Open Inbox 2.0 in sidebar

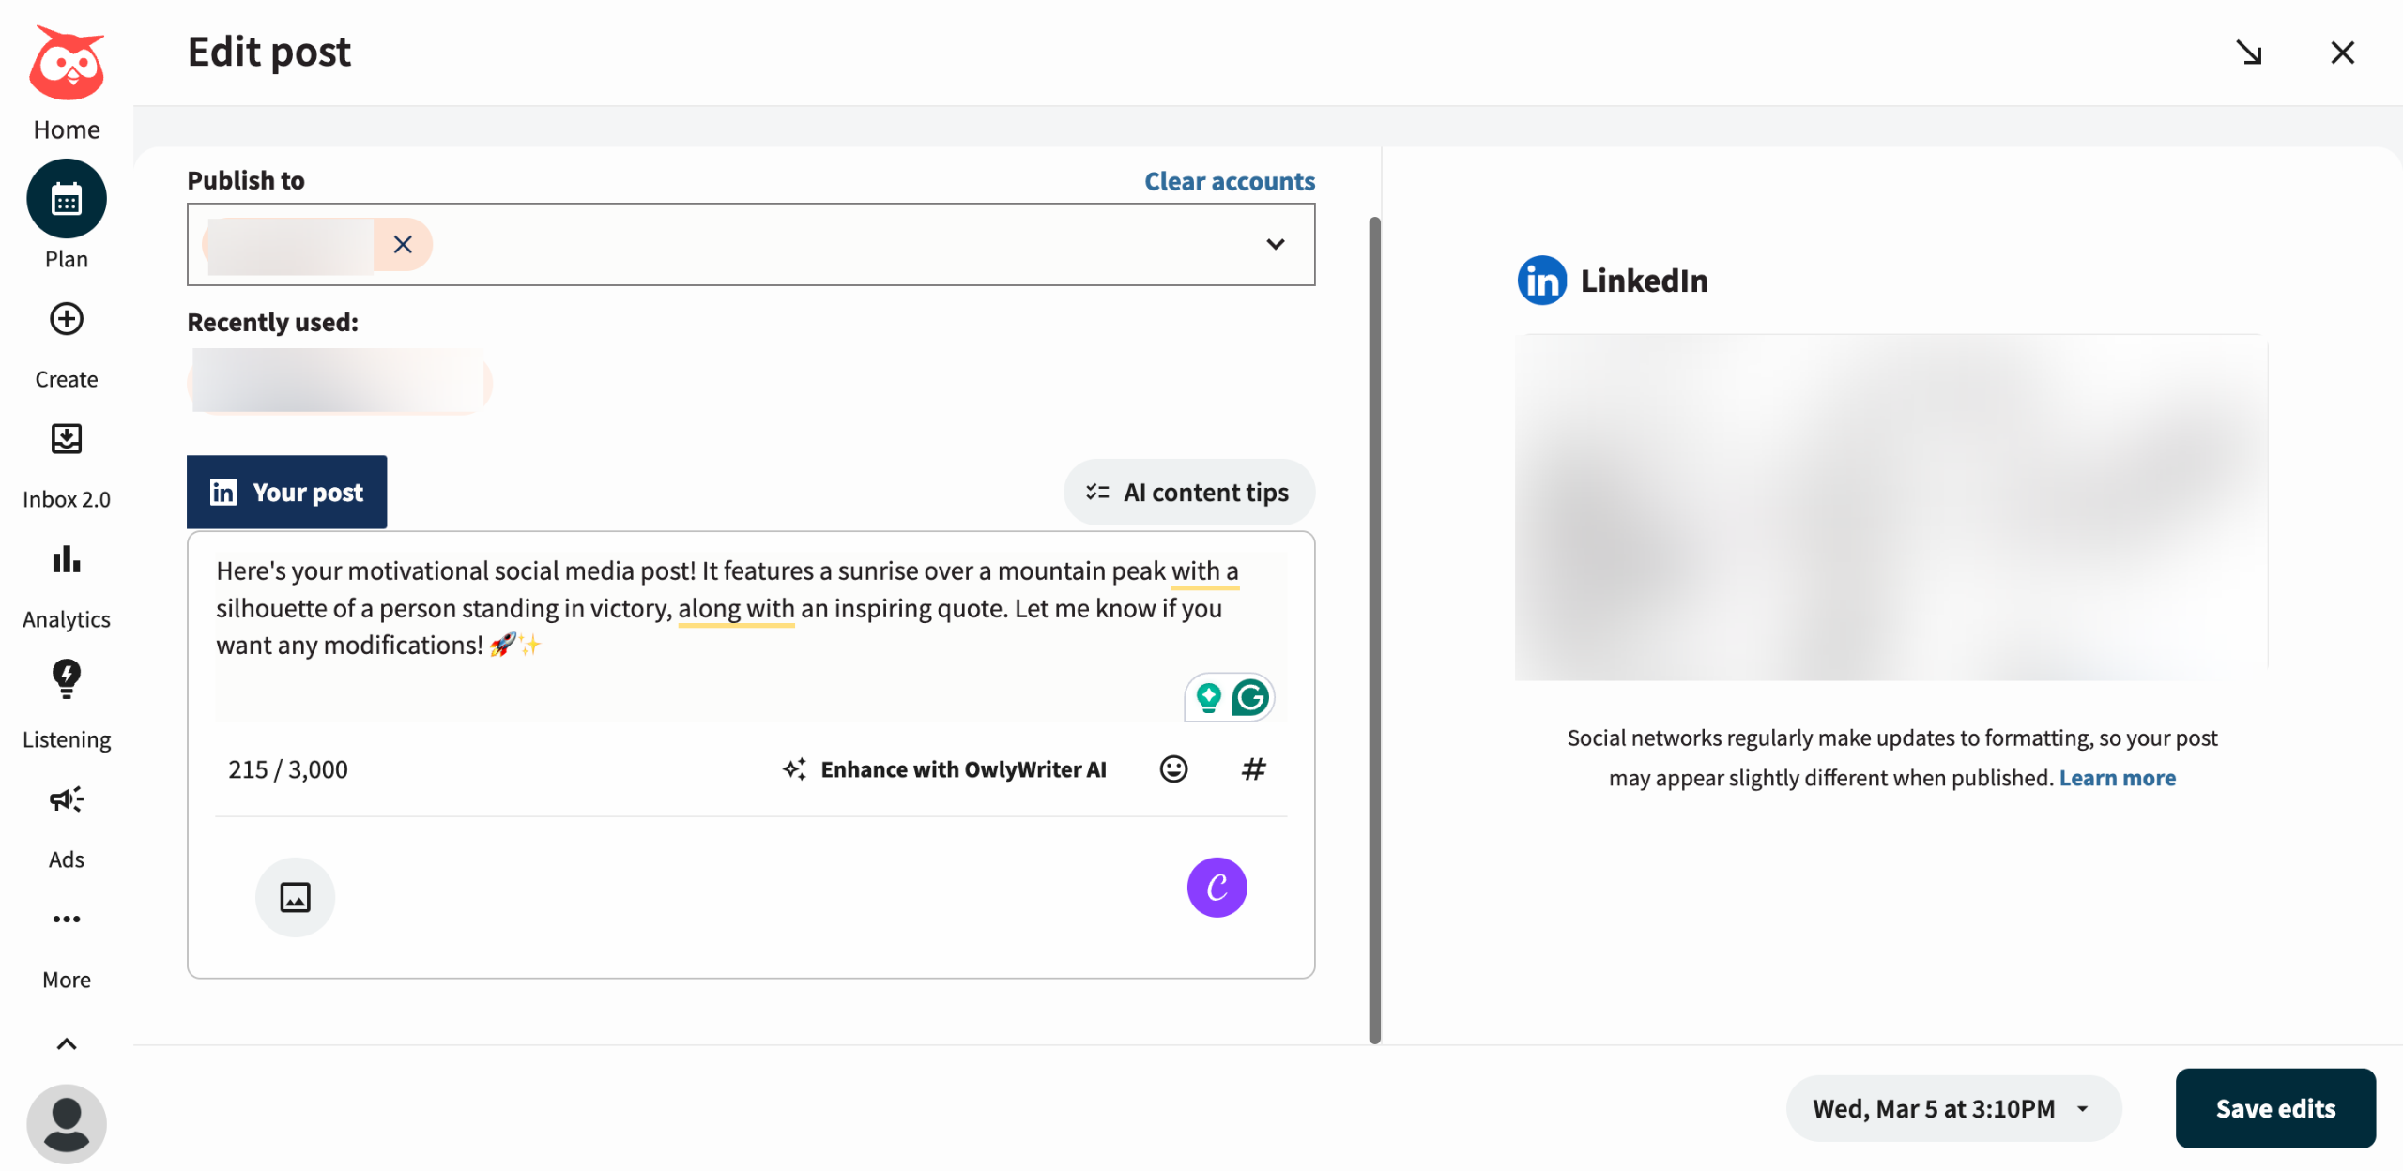[x=67, y=439]
